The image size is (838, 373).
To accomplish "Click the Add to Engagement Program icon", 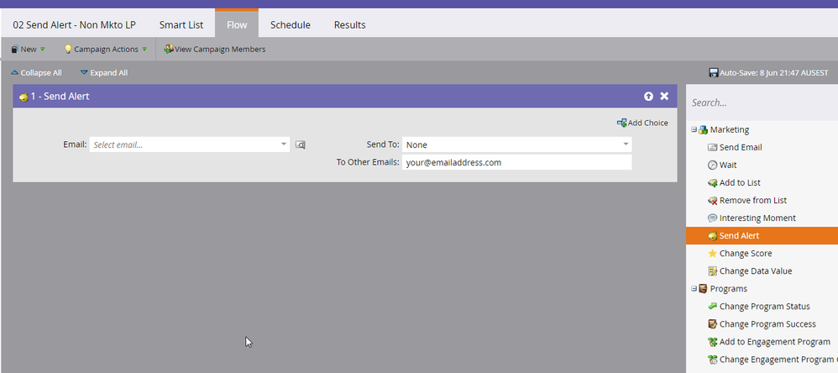I will 712,341.
